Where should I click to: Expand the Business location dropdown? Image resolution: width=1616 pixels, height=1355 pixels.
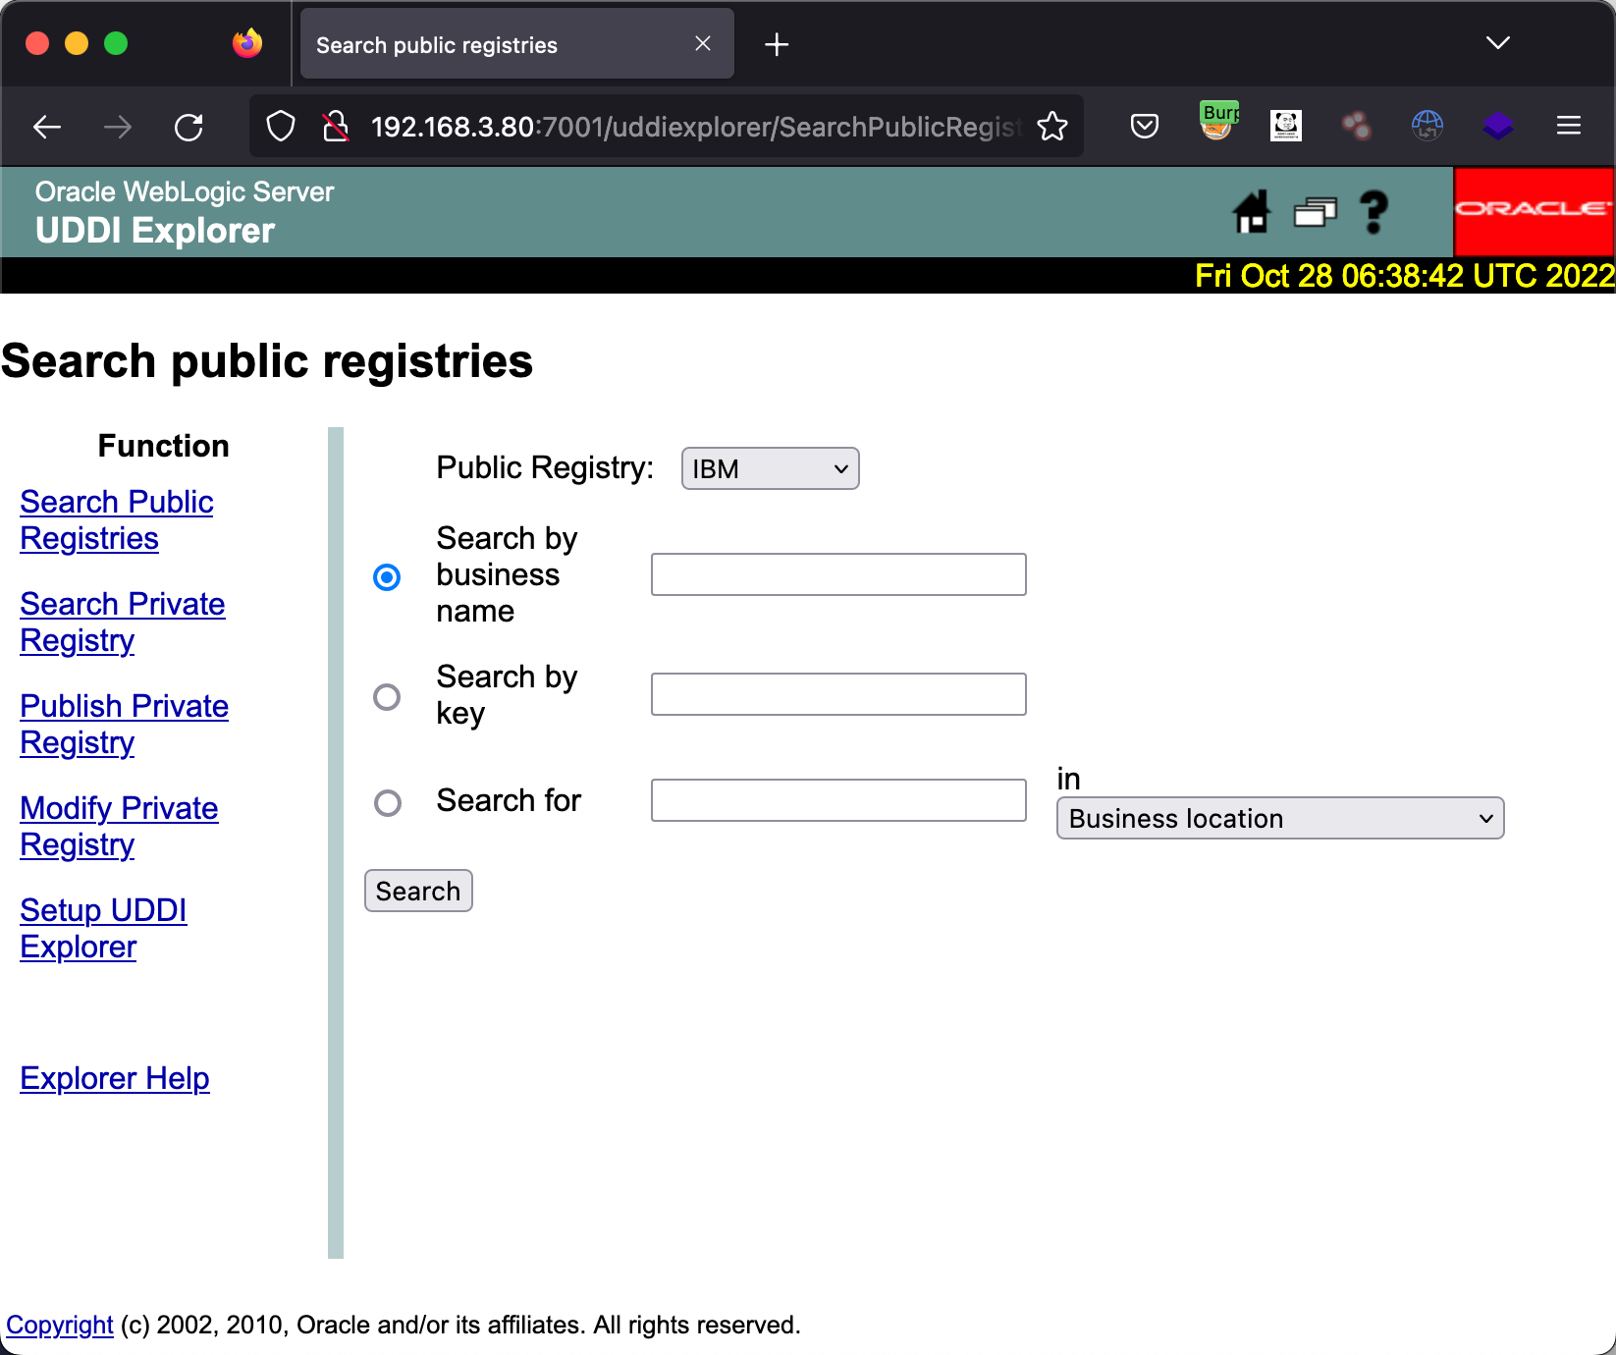[x=1279, y=819]
